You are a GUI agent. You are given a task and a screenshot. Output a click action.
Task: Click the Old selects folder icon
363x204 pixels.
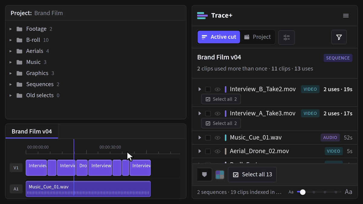(x=19, y=96)
